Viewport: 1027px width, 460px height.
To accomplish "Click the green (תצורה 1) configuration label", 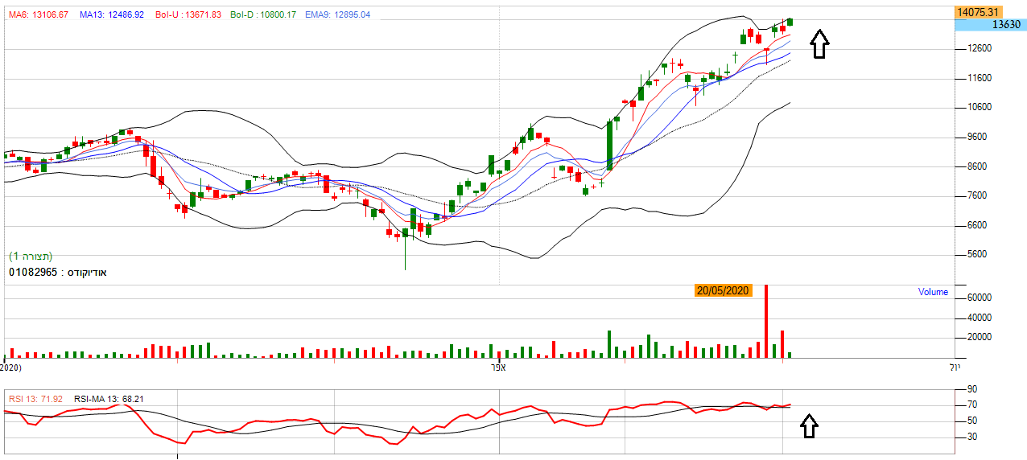I will [31, 257].
